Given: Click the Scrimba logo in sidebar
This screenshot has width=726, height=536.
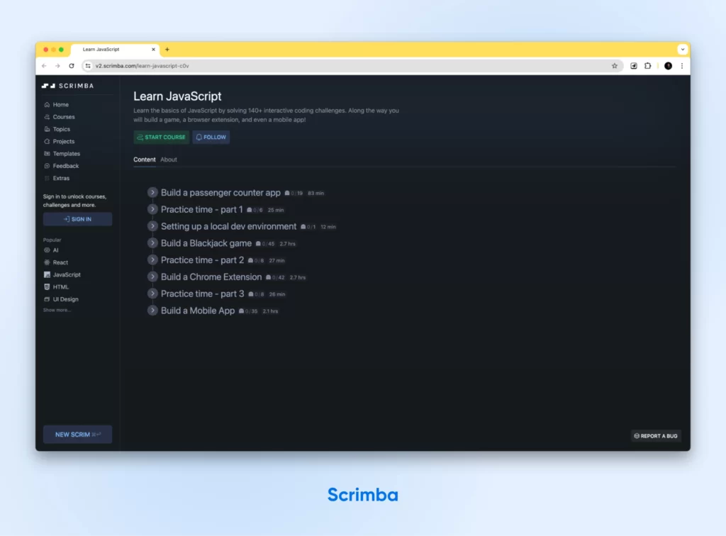Looking at the screenshot, I should click(x=67, y=86).
